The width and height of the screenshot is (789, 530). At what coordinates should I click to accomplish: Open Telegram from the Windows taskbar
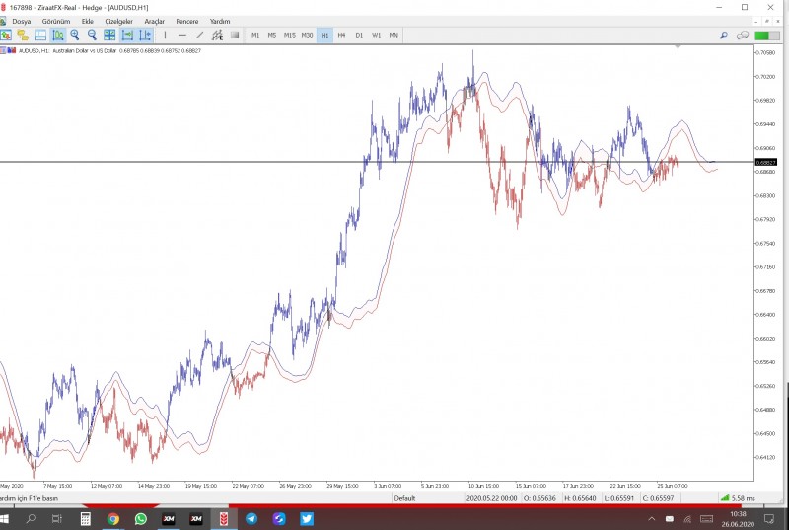click(x=251, y=519)
